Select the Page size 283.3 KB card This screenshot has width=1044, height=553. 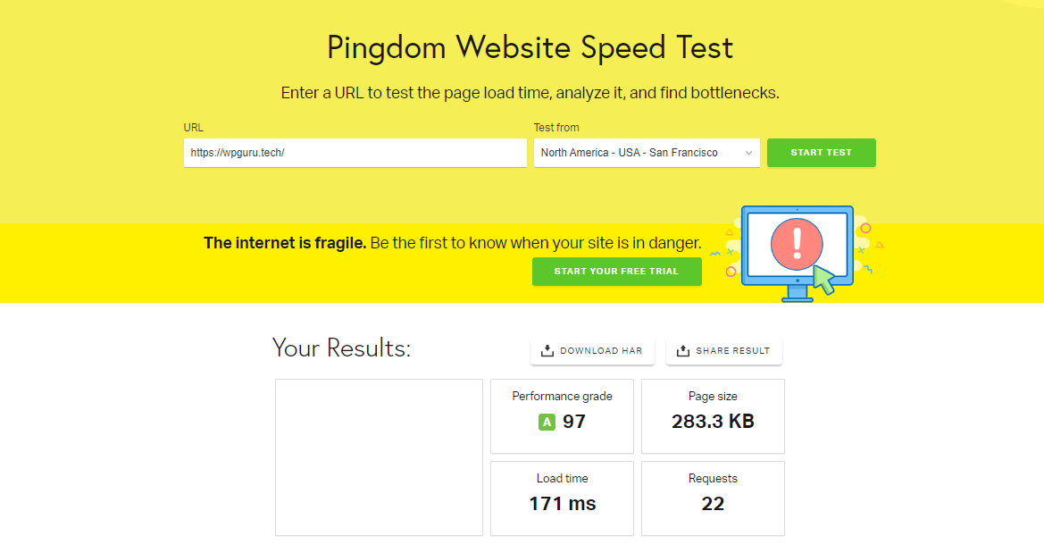tap(713, 415)
